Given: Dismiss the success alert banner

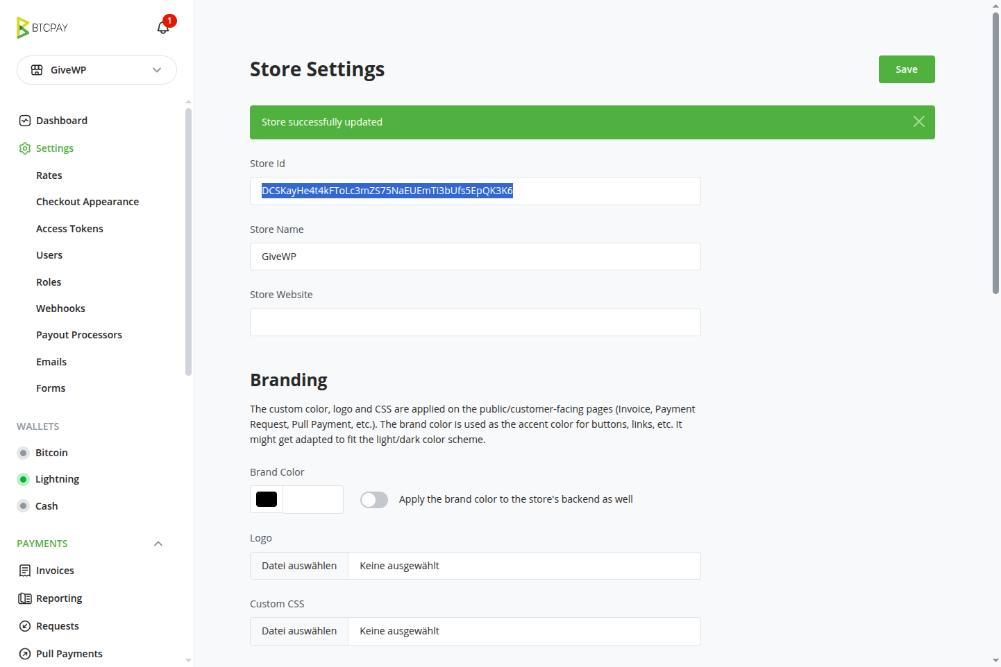Looking at the screenshot, I should (x=918, y=122).
